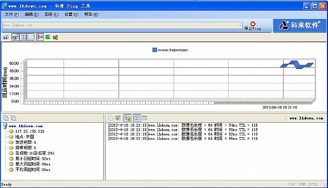Open the 编辑(E) menu
This screenshot has height=188, width=328.
click(31, 15)
